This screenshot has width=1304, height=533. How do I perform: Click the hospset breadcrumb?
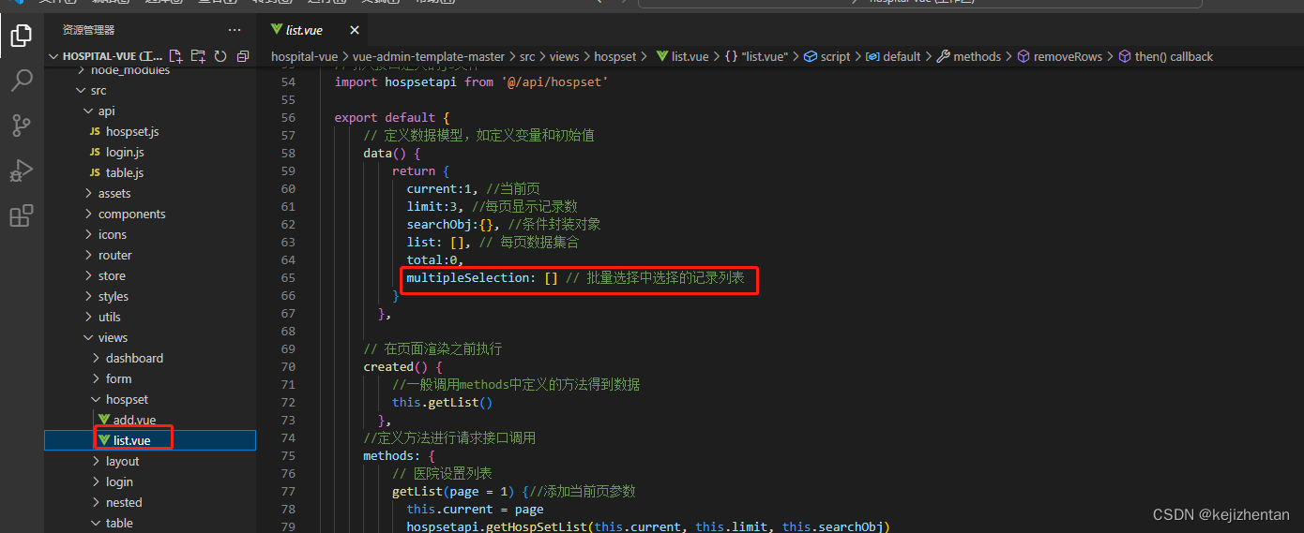click(615, 56)
